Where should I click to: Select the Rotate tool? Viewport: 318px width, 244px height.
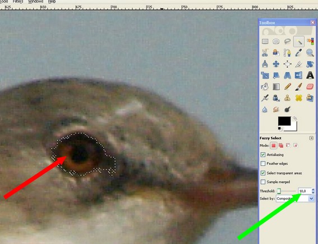click(310, 64)
